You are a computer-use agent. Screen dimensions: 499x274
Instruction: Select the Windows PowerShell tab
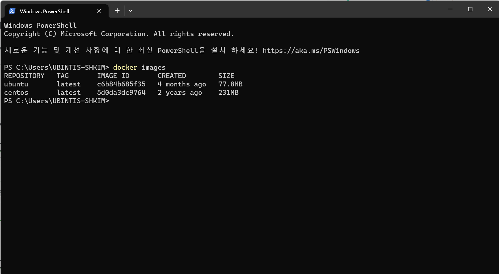44,11
